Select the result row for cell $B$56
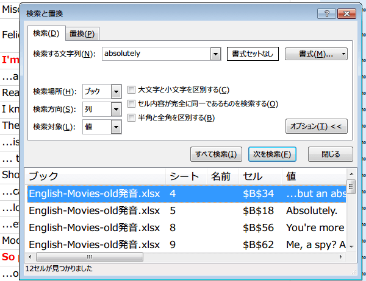Viewport: 366px width, 281px height. (x=187, y=227)
